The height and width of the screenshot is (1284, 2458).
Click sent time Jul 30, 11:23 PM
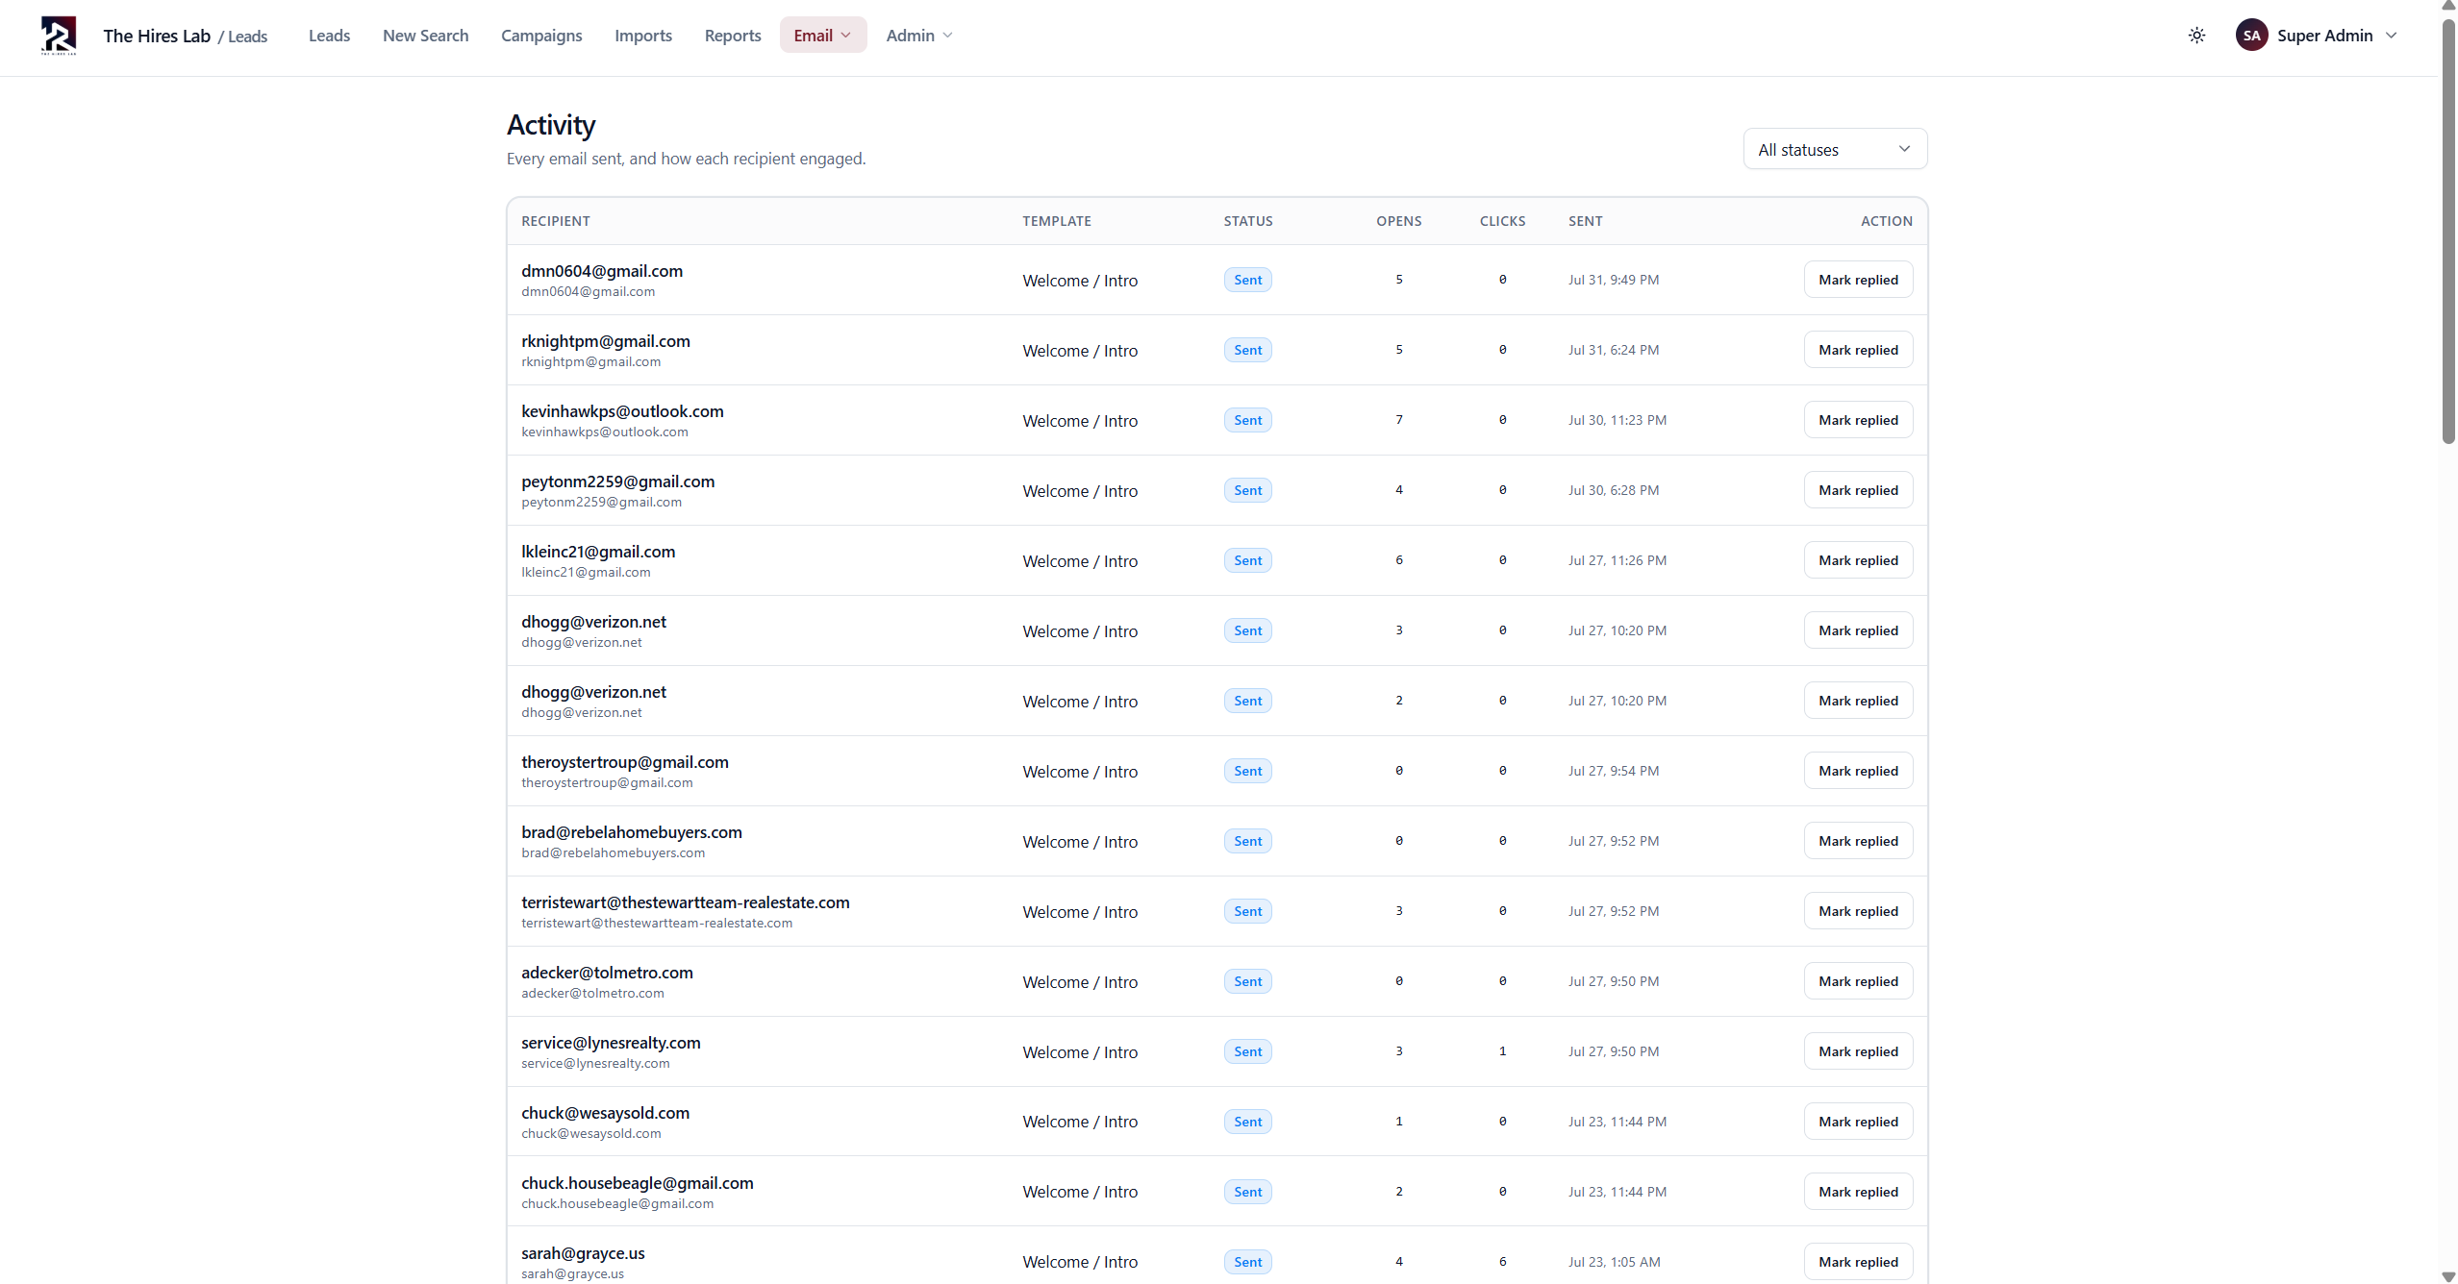tap(1618, 420)
